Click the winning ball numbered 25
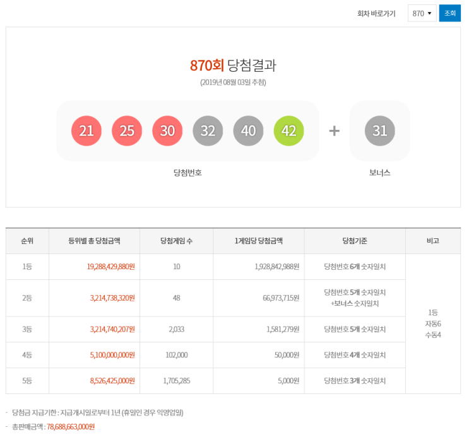 (x=127, y=131)
